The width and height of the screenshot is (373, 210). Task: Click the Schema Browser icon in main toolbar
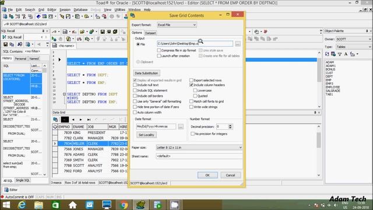click(11, 16)
